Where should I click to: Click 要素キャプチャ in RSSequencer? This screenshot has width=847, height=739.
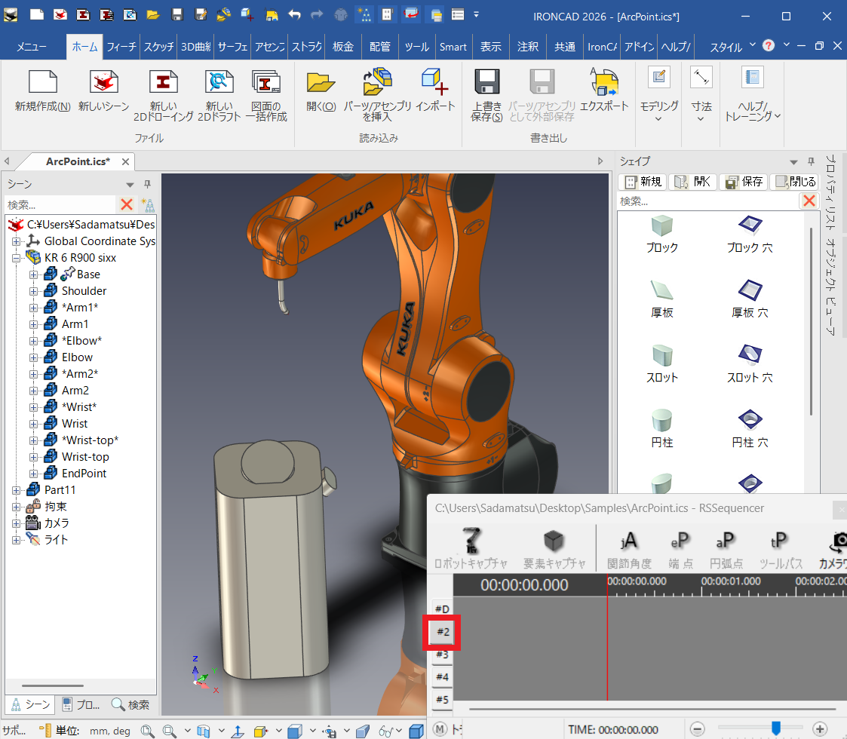coord(554,547)
